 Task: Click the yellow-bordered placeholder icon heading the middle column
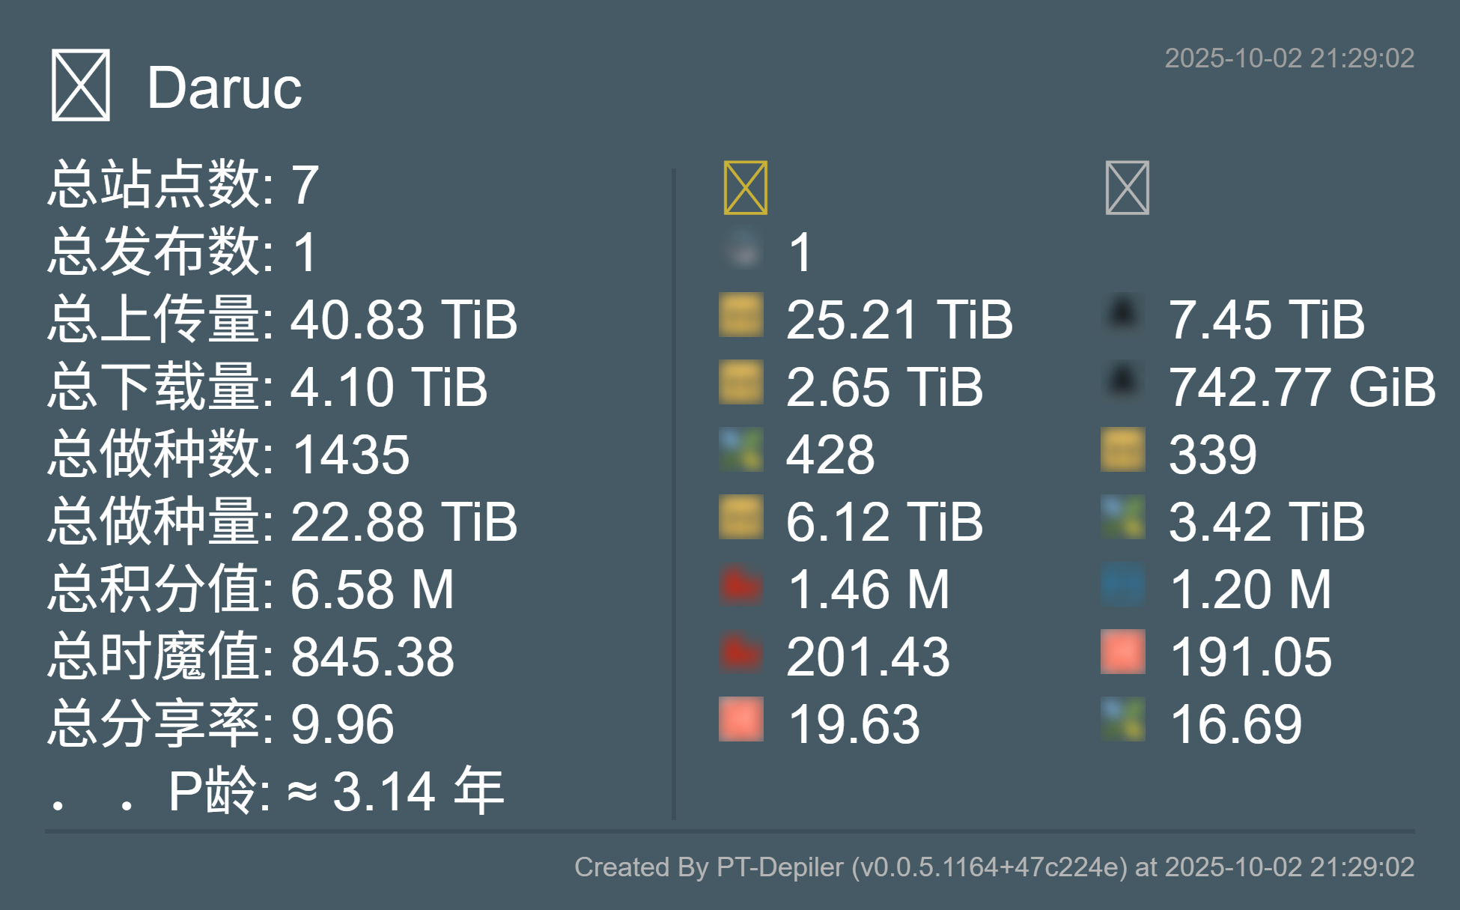(x=746, y=188)
